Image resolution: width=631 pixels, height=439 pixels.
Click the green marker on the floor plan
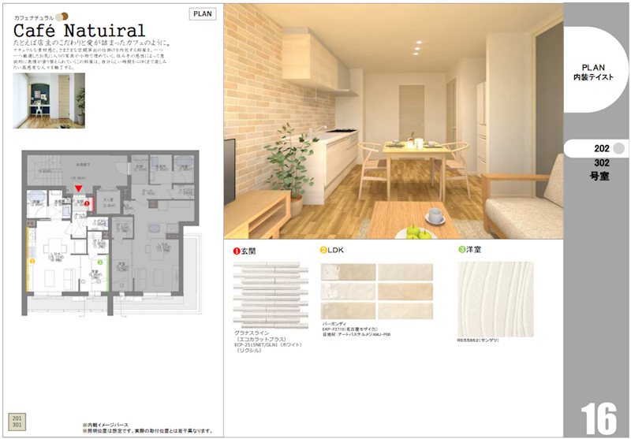pyautogui.click(x=100, y=262)
